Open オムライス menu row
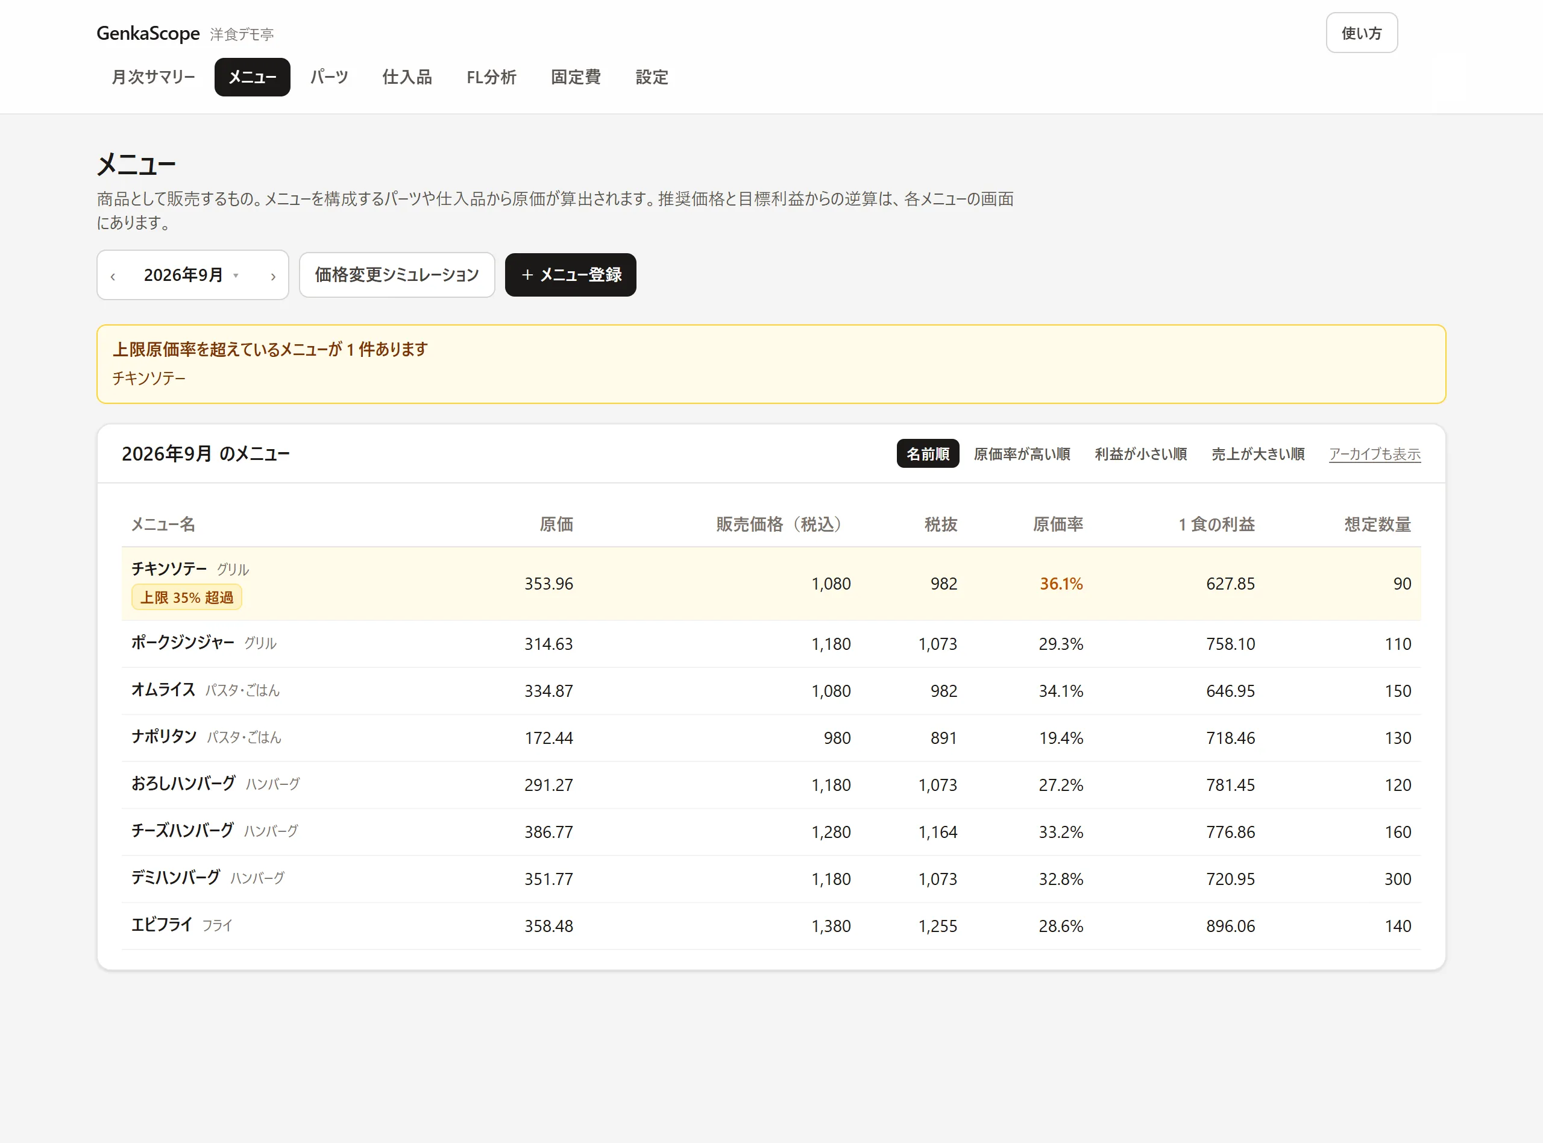Viewport: 1543px width, 1143px height. coord(771,690)
